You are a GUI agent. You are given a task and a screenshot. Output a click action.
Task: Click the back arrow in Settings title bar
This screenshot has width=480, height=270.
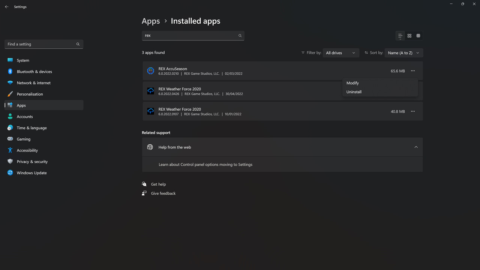pyautogui.click(x=6, y=7)
